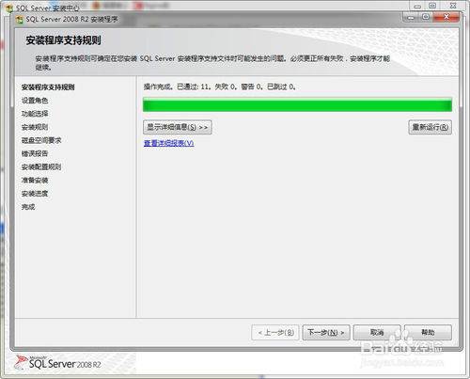Maximize the SQL Server 2008 R2 安装程序 window
Screen dimensions: 470x379
426,17
